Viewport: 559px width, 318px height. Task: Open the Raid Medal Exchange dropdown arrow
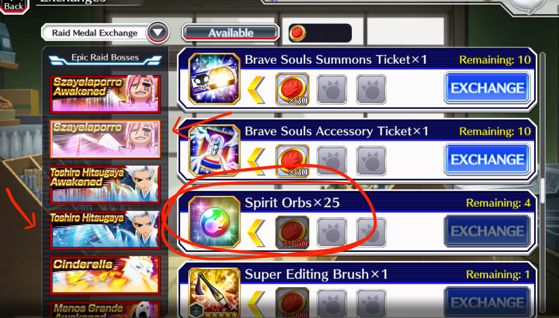158,33
